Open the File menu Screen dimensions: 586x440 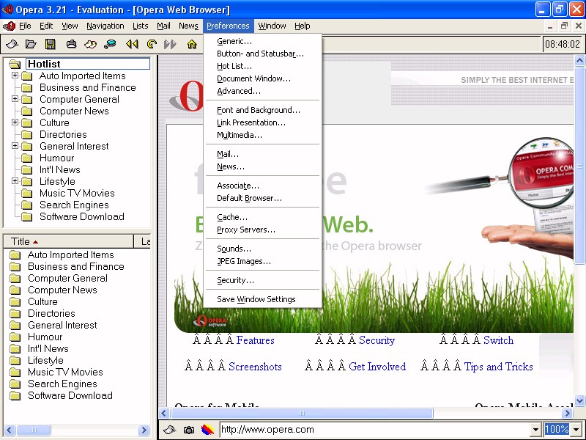click(x=25, y=26)
